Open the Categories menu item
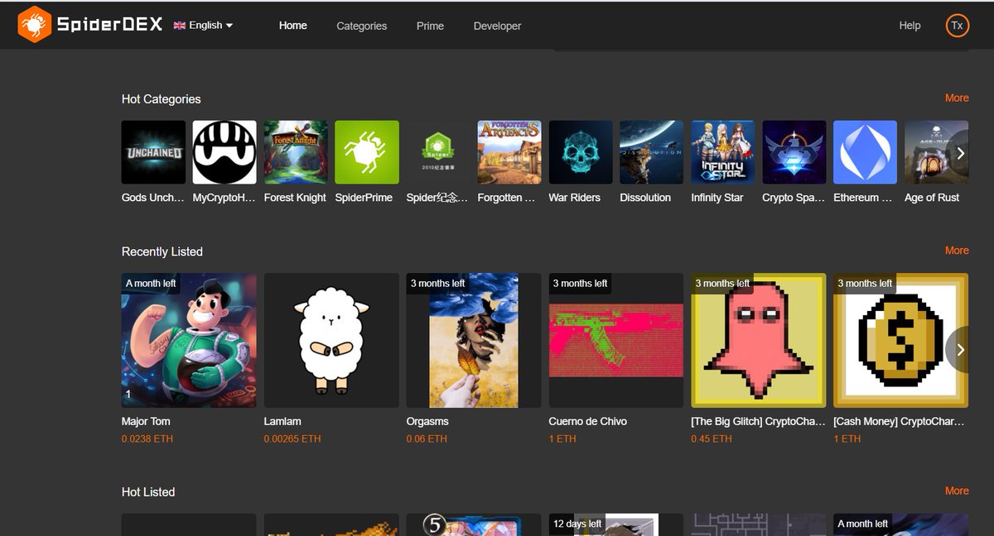 (362, 26)
